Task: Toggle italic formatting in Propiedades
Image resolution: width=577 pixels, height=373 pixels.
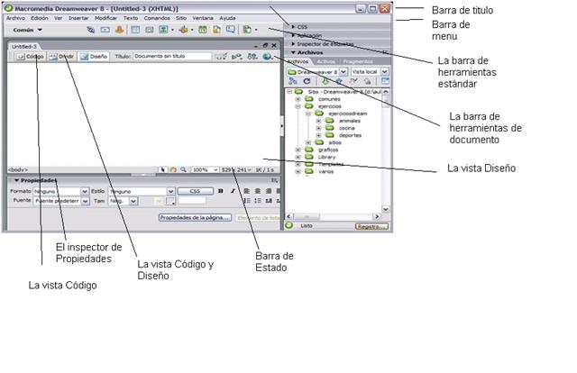Action: tap(233, 191)
